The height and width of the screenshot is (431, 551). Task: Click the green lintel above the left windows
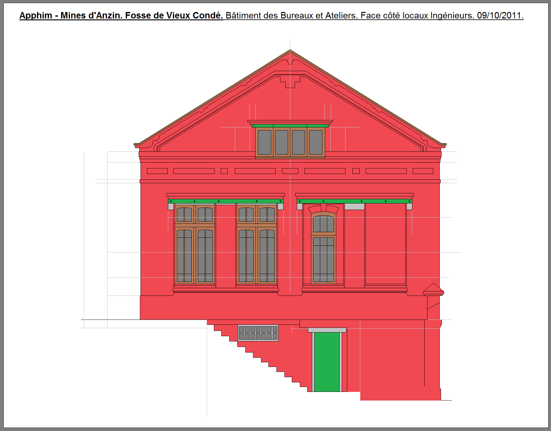(226, 201)
